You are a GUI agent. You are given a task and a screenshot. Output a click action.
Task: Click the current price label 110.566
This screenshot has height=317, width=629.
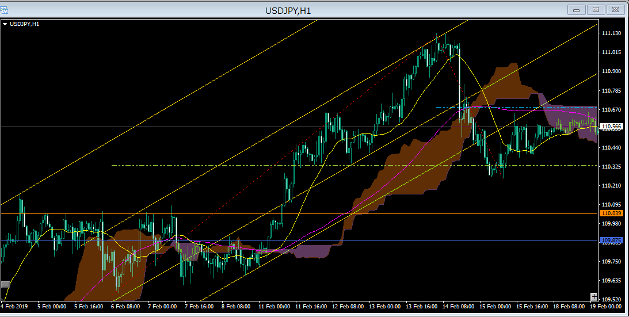tap(611, 127)
